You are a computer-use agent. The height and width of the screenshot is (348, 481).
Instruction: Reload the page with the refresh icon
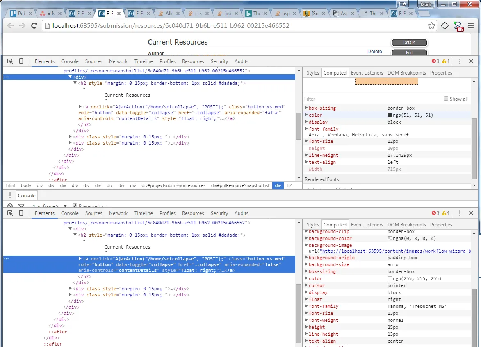[34, 26]
